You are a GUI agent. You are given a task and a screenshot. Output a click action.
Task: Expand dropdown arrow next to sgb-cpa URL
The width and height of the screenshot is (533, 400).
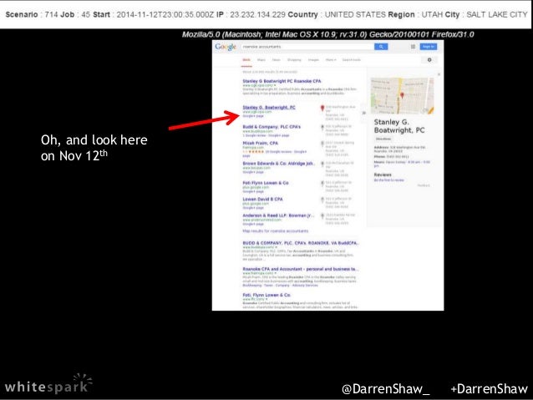click(x=275, y=85)
